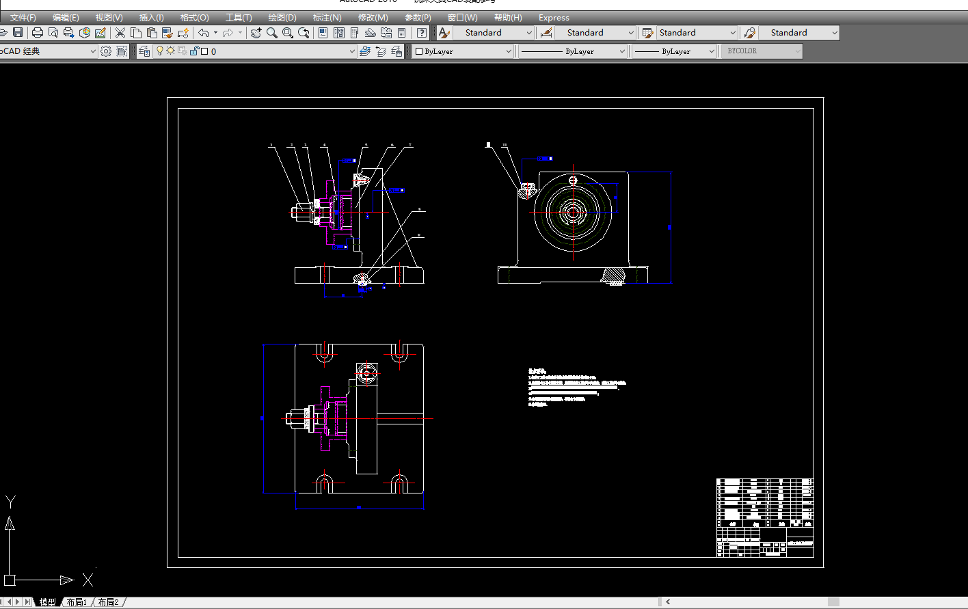968x609 pixels.
Task: Open the table style Standard dropdown
Action: click(697, 32)
